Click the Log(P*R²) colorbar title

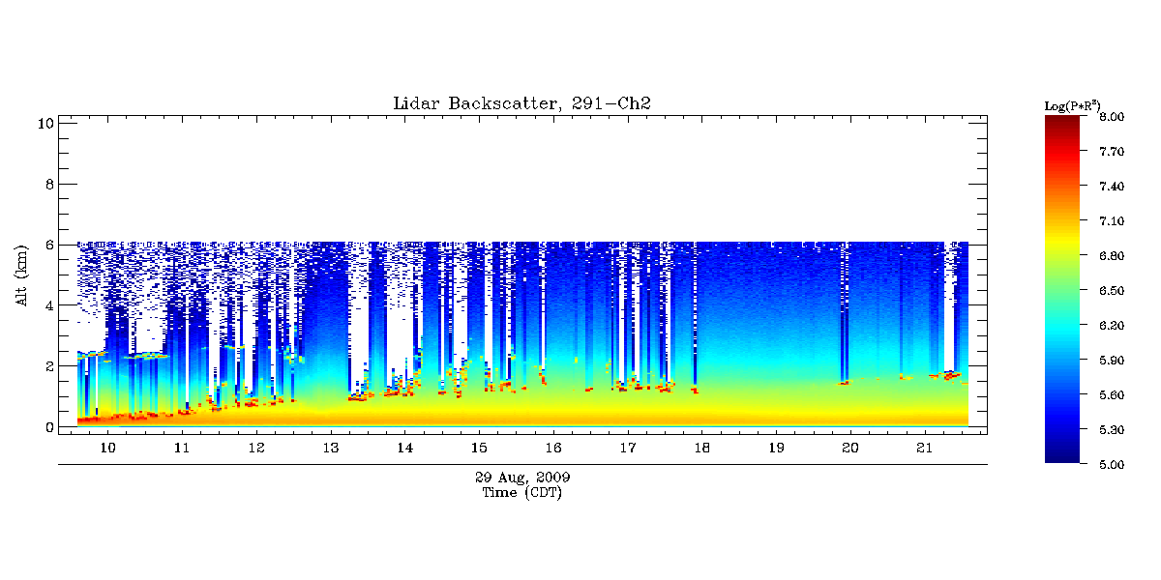pyautogui.click(x=1073, y=104)
